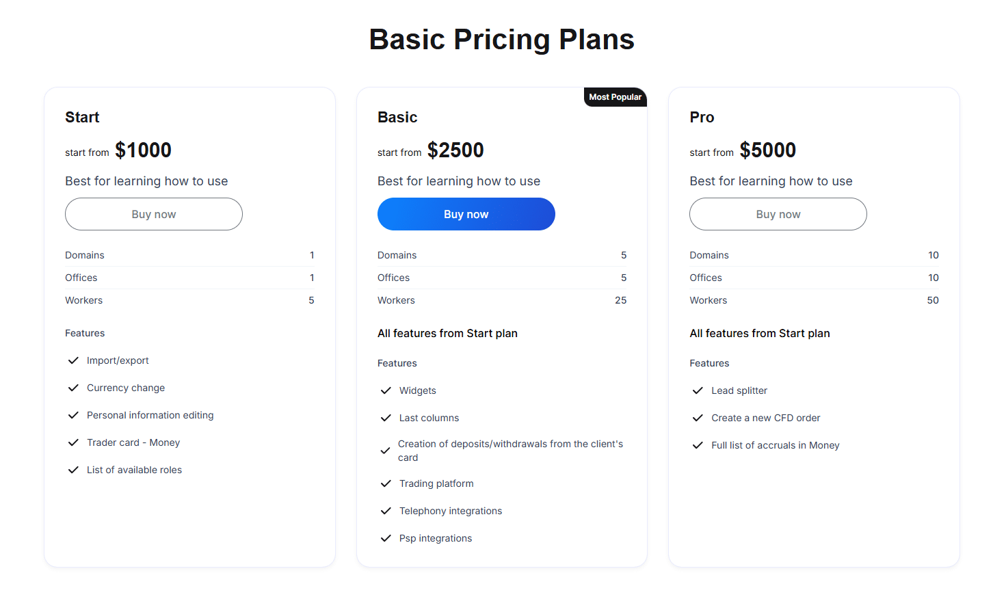Click the checkmark beside Create a new CFD order

point(698,418)
